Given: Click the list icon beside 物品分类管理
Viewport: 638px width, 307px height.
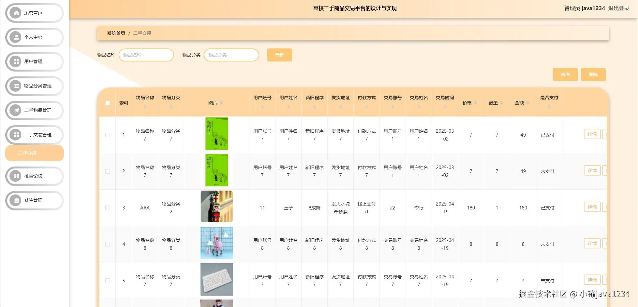Looking at the screenshot, I should coord(16,86).
